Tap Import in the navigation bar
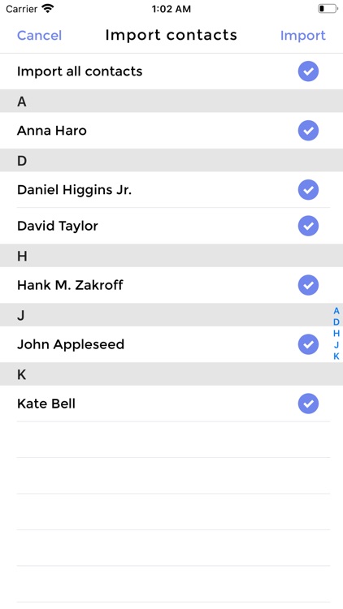Viewport: 343px width, 609px height. [303, 36]
